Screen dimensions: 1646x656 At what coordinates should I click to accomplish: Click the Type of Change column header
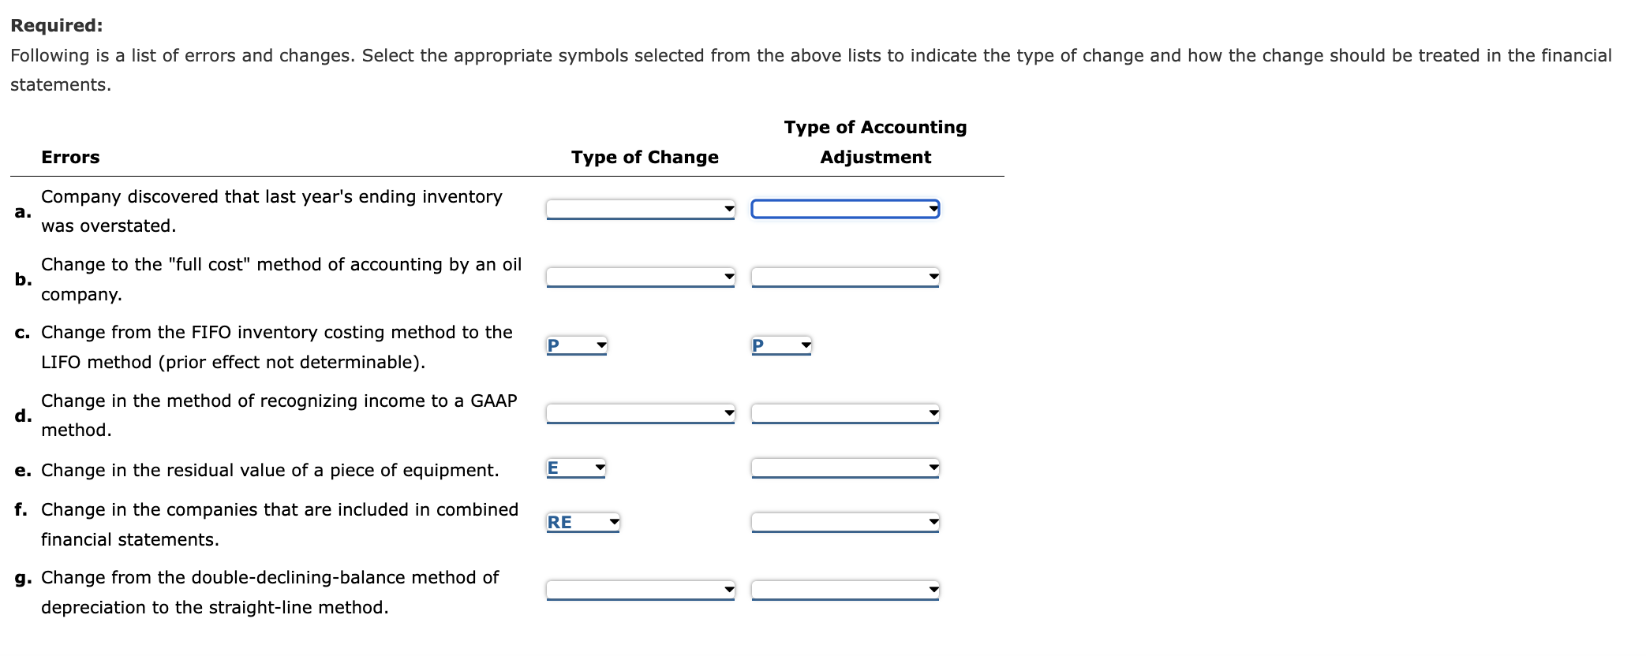(x=645, y=157)
